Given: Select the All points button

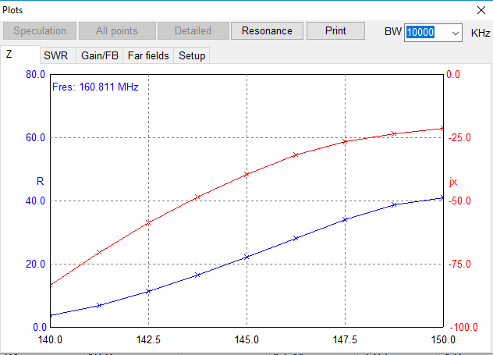Looking at the screenshot, I should (117, 31).
